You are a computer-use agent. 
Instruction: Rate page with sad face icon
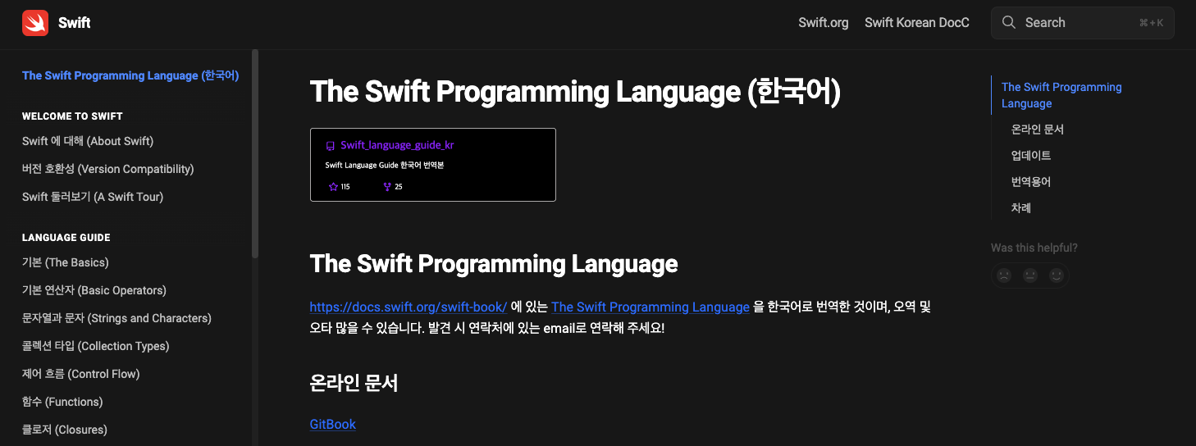pyautogui.click(x=1003, y=275)
